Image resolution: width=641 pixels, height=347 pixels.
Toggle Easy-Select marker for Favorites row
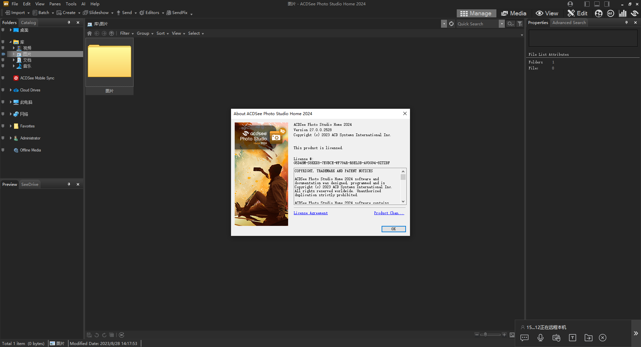3,126
